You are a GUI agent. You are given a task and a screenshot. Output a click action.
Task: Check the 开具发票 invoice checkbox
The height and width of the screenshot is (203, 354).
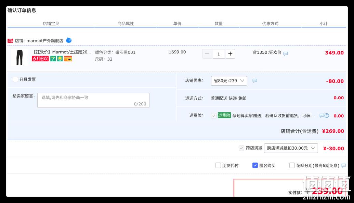click(15, 79)
